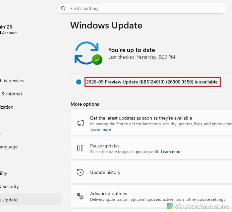Click the search magnifier icon
This screenshot has width=232, height=212.
click(63, 8)
